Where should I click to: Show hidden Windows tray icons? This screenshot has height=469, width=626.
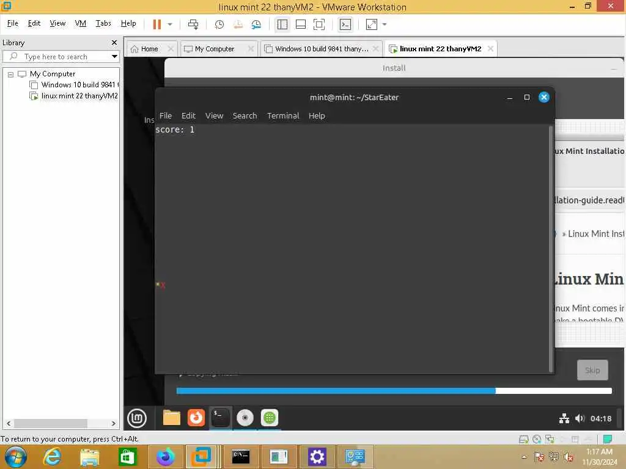(x=524, y=457)
